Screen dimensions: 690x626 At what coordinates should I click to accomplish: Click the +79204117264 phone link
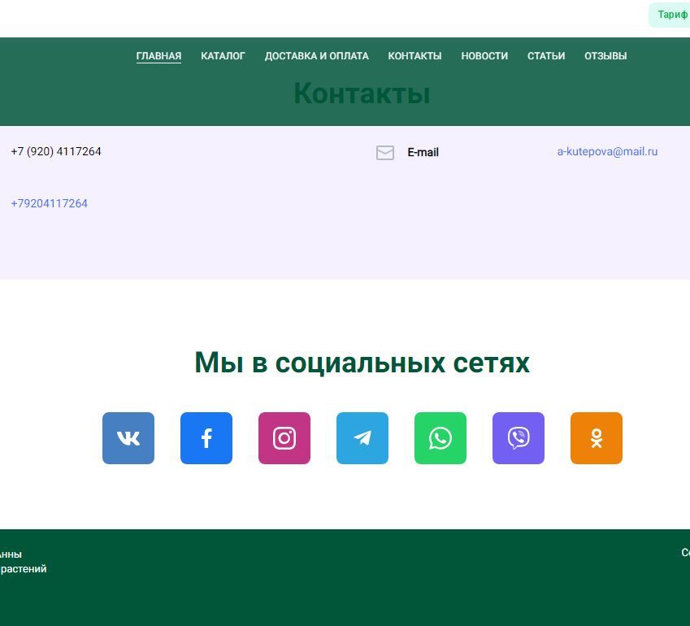(50, 203)
